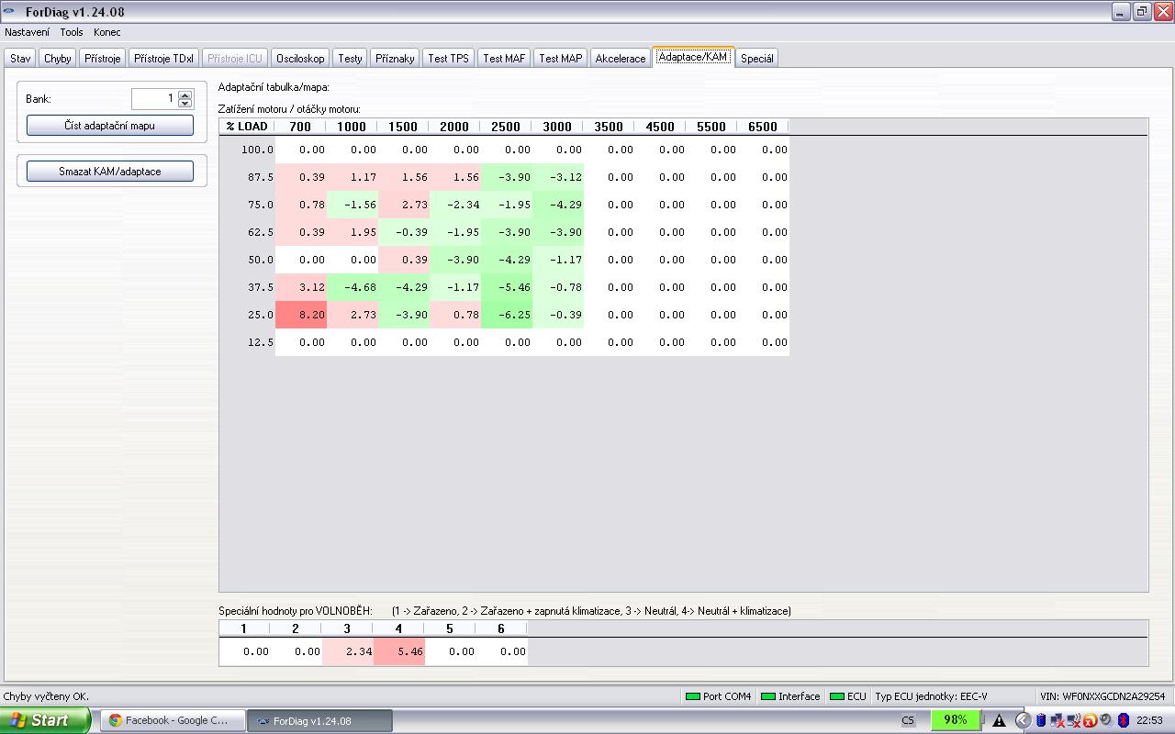
Task: Expand hidden system tray icons arrow
Action: click(x=1022, y=720)
